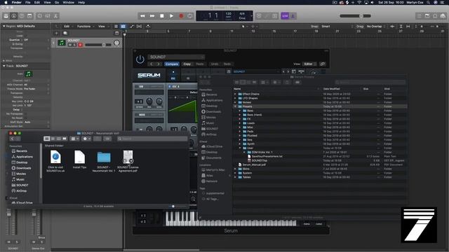
Task: Start recording with the red Record button
Action: 181,16
